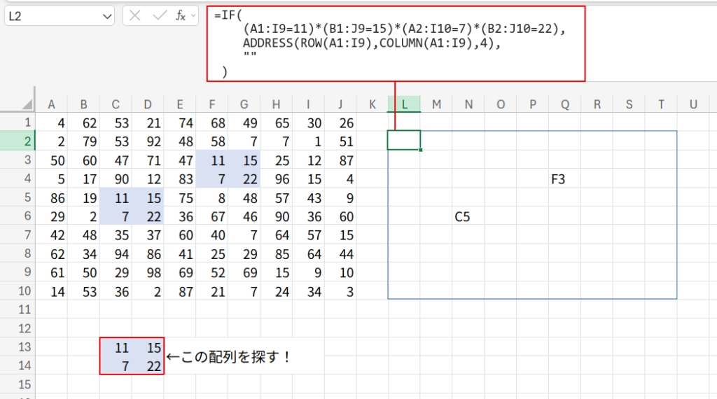Click cell E10 containing 87
Screen dimensions: 717x399
[x=180, y=291]
